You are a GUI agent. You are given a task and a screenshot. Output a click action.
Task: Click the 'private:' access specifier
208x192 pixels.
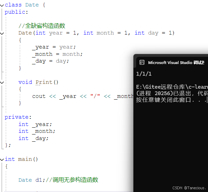click(18, 117)
